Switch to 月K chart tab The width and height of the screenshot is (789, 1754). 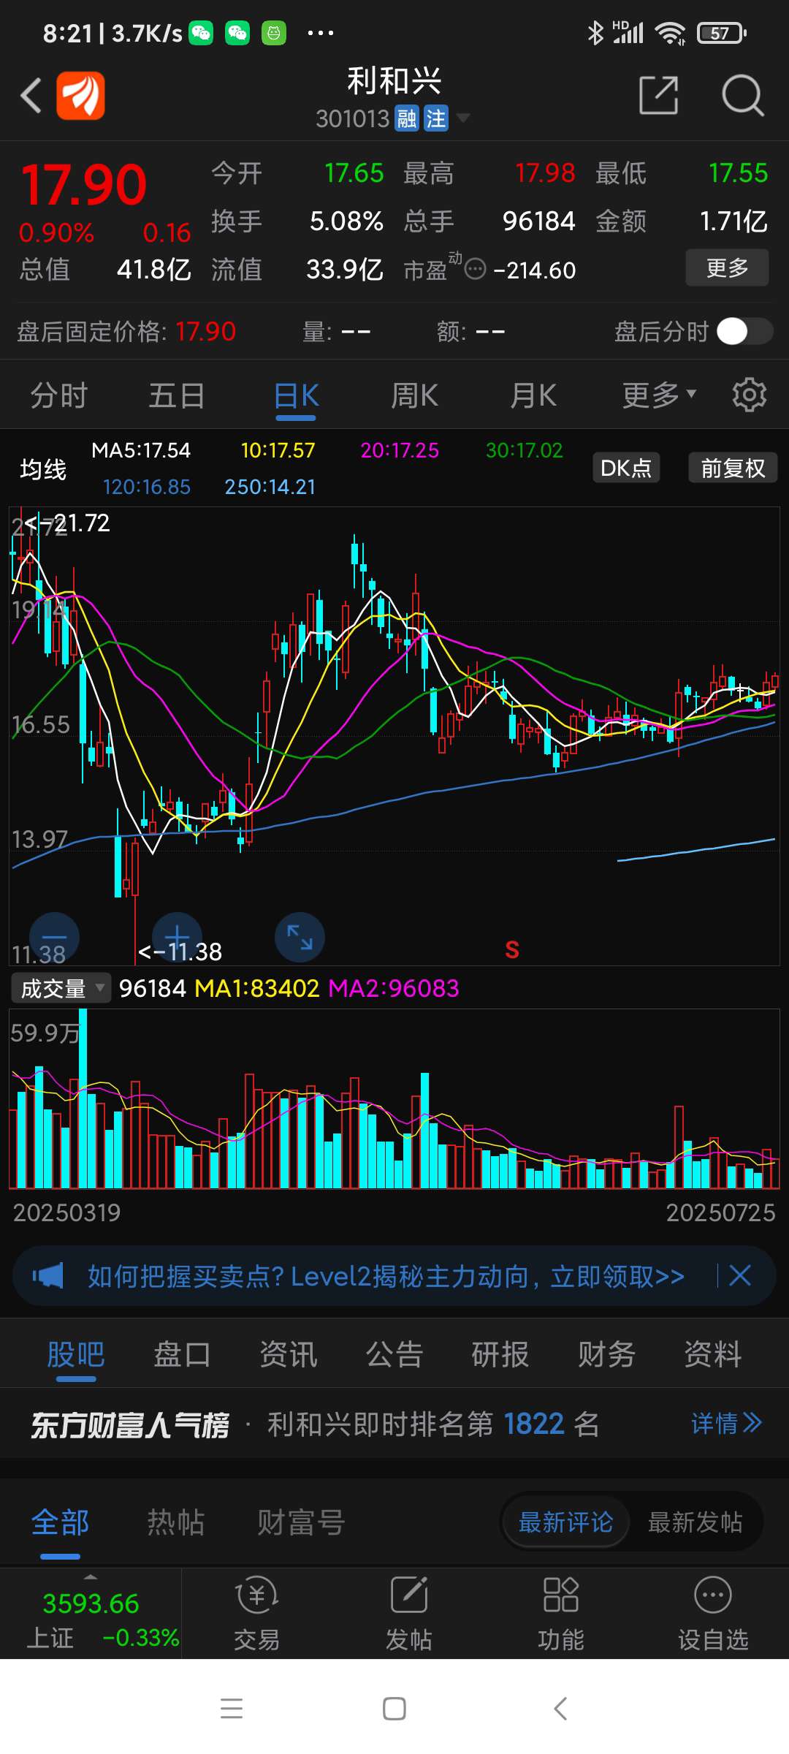(533, 395)
